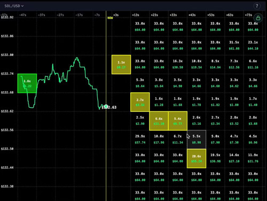Choose the 10.0x $17.96 cell

159,139
